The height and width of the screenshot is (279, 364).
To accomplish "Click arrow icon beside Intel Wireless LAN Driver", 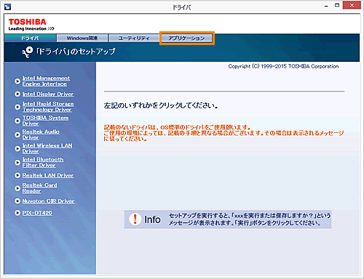I will [17, 148].
